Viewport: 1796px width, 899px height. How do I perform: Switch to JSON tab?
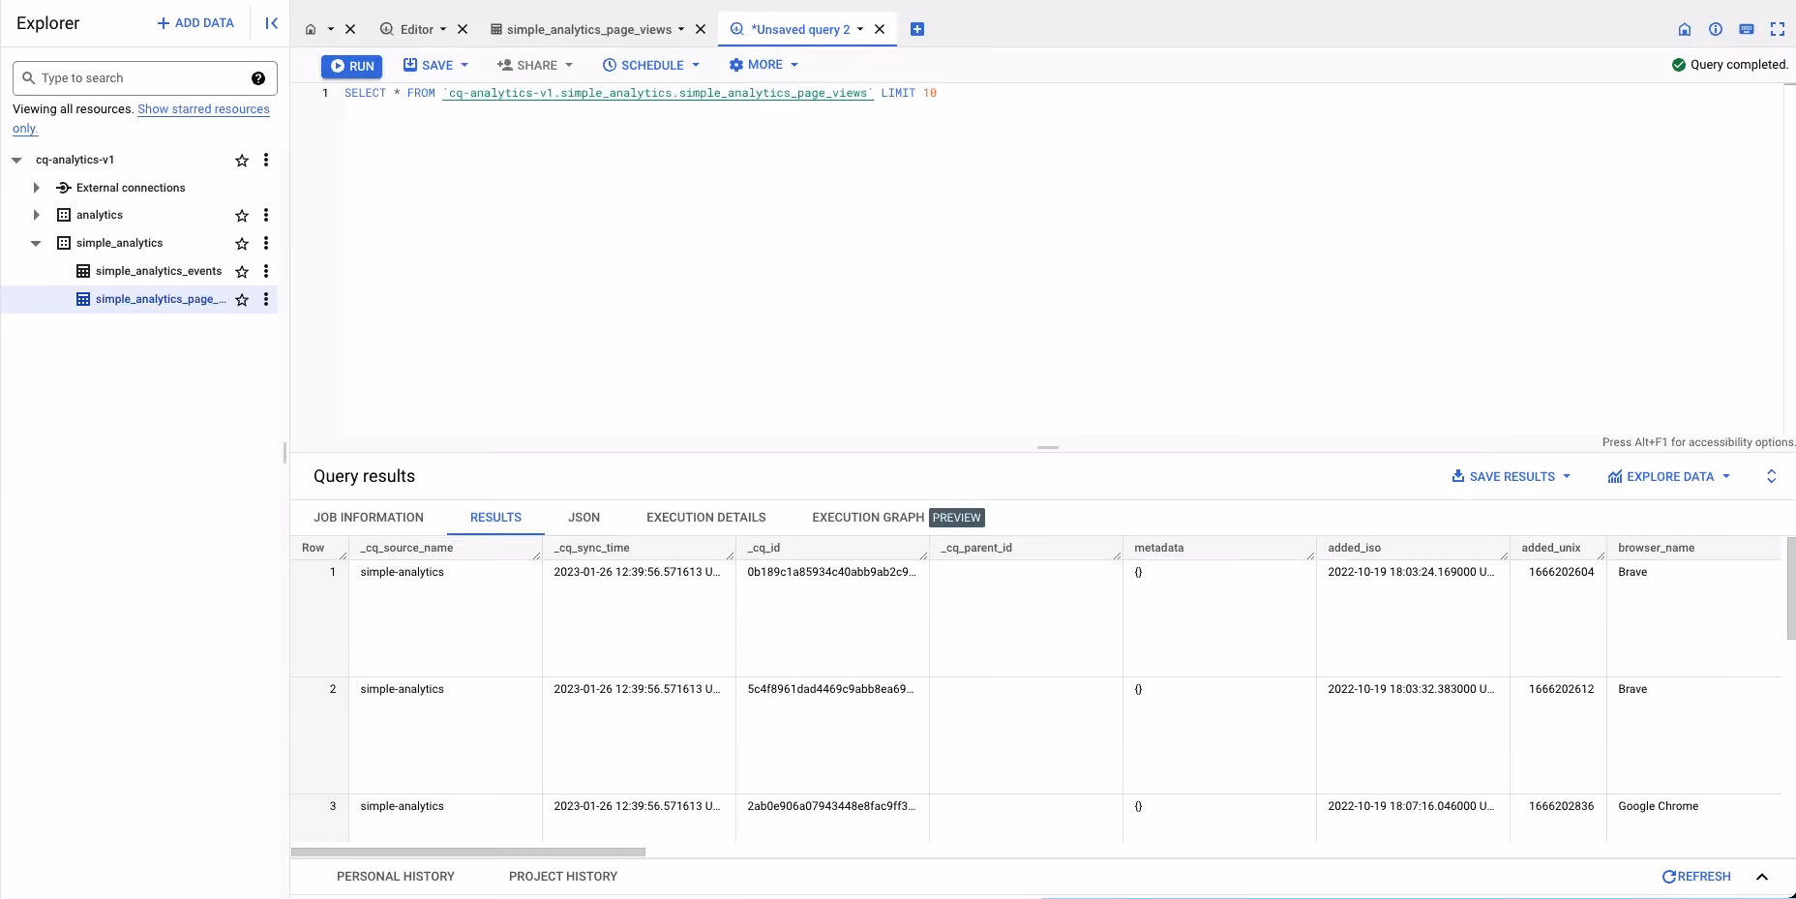(x=584, y=518)
